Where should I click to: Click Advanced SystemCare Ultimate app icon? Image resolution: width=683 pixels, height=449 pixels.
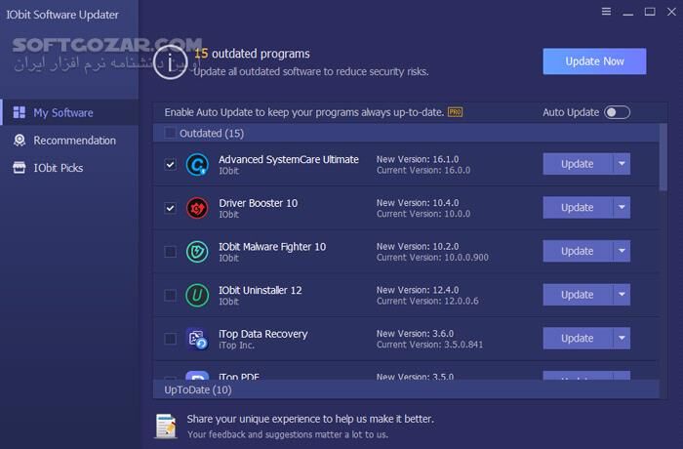197,164
